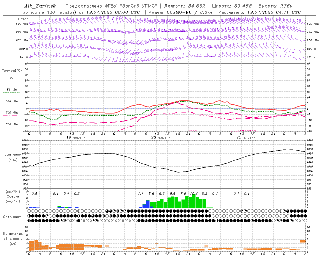
Task: Click the 'Рассчитано: 19.04.2025 04:41 UTC' timestamp
Action: click(x=259, y=12)
